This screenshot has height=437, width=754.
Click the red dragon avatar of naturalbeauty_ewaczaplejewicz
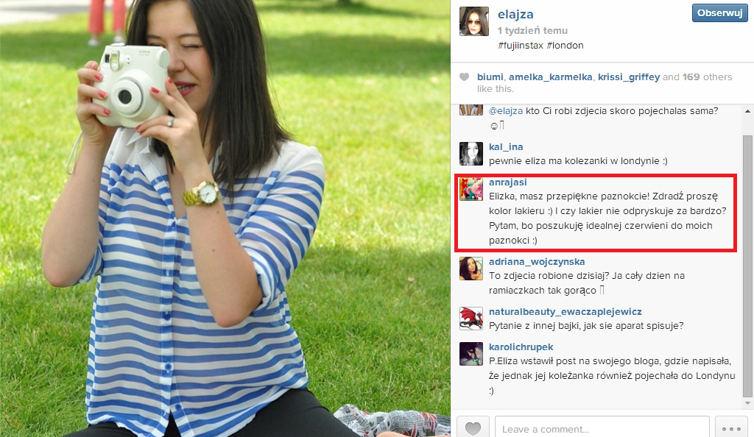(x=471, y=319)
